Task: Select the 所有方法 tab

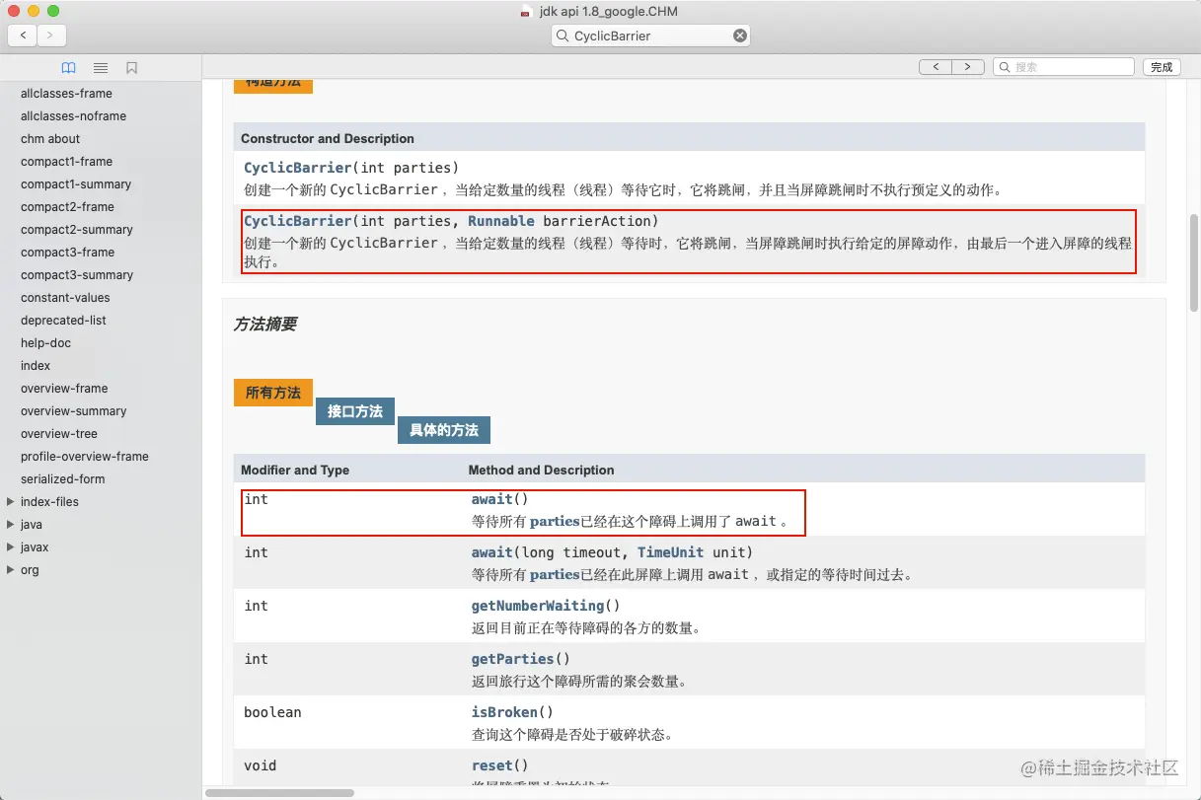Action: click(x=273, y=393)
